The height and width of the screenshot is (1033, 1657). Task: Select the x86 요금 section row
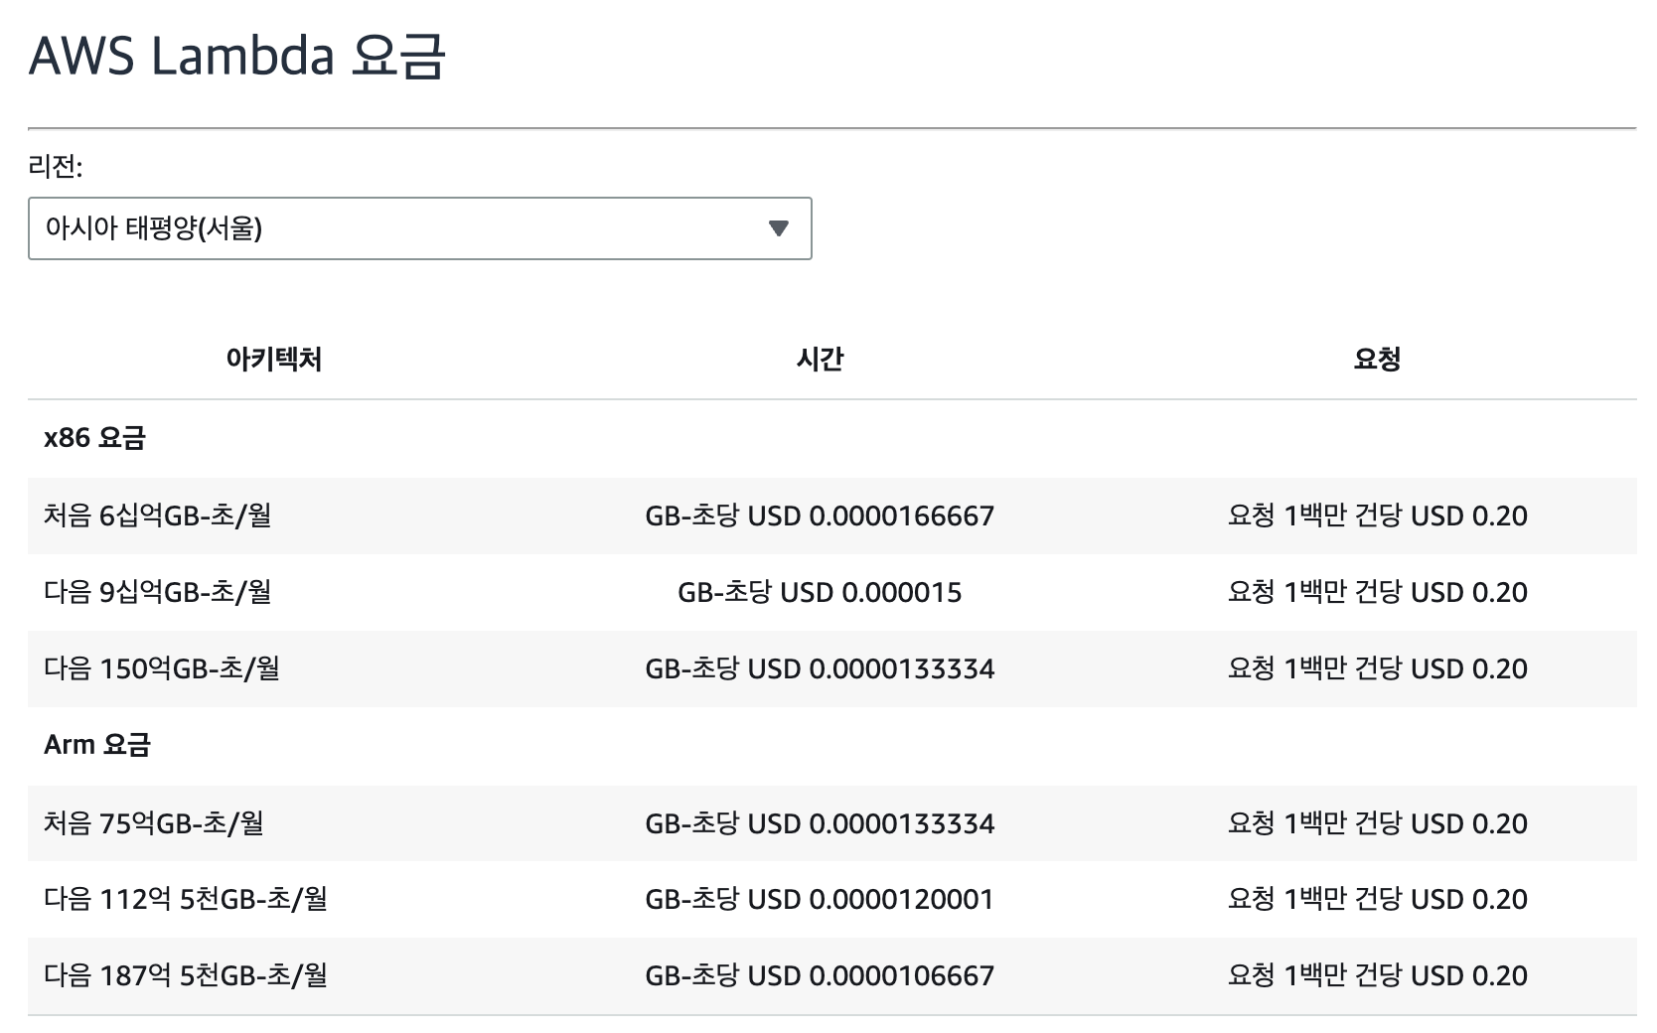click(x=832, y=438)
